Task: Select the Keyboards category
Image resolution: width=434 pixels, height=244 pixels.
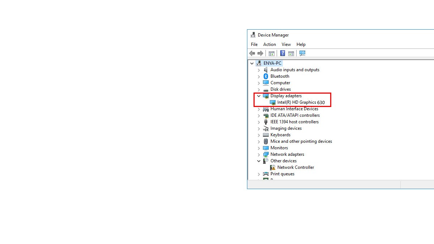Action: coord(280,135)
